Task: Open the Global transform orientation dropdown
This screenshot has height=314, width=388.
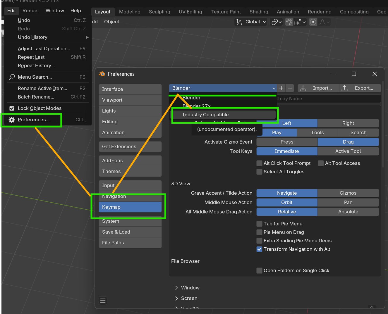Action: click(x=251, y=22)
